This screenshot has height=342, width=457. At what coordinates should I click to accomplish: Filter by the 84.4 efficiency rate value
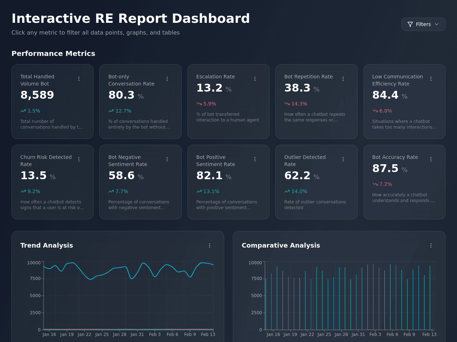[x=385, y=95]
